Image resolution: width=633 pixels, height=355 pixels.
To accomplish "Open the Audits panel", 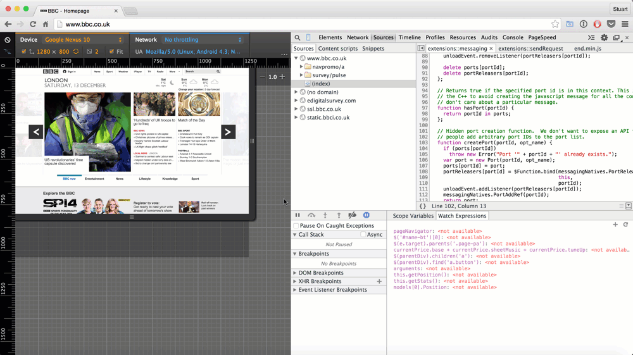I will click(x=489, y=37).
